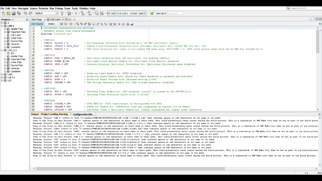
Task: Close the Start Page tab
Action: pyautogui.click(x=45, y=20)
